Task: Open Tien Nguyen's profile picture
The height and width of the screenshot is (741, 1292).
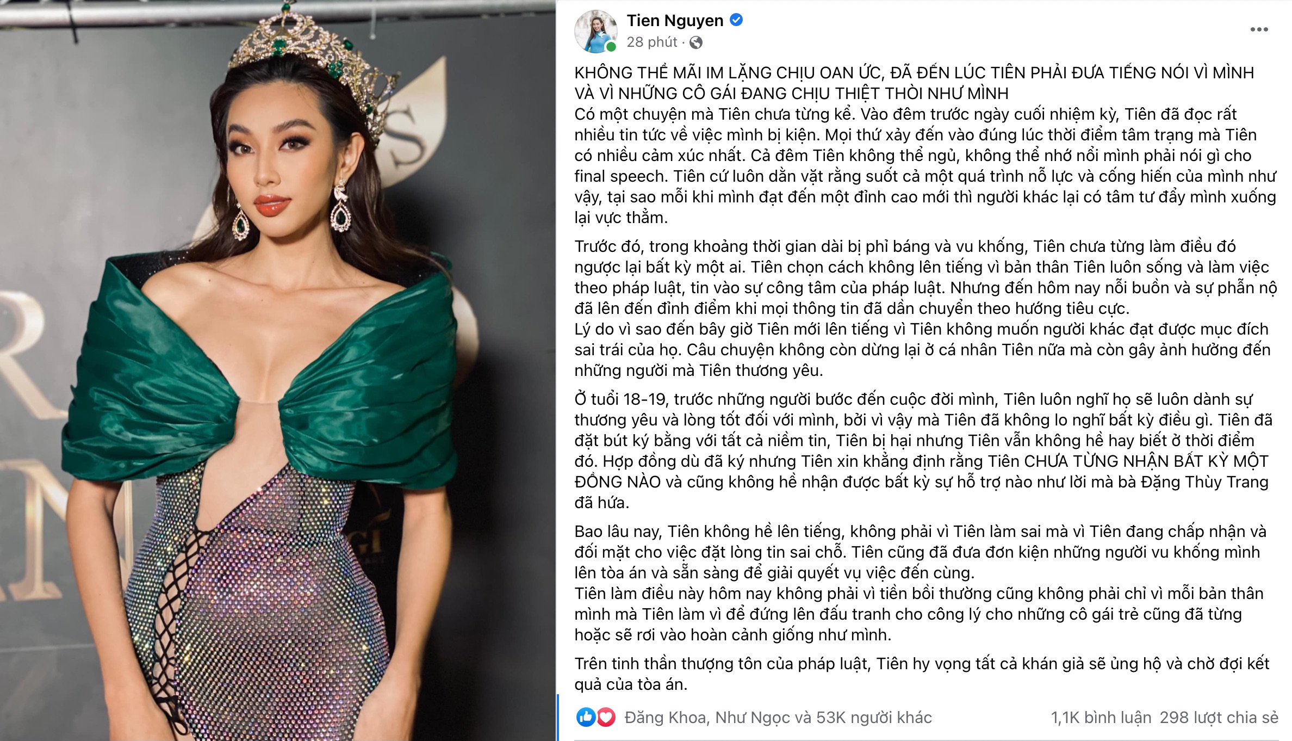Action: [596, 31]
